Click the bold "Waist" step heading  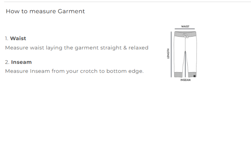[18, 38]
